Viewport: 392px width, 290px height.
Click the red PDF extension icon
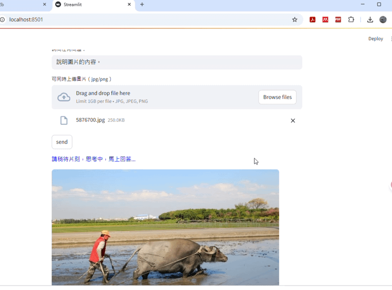(x=338, y=20)
